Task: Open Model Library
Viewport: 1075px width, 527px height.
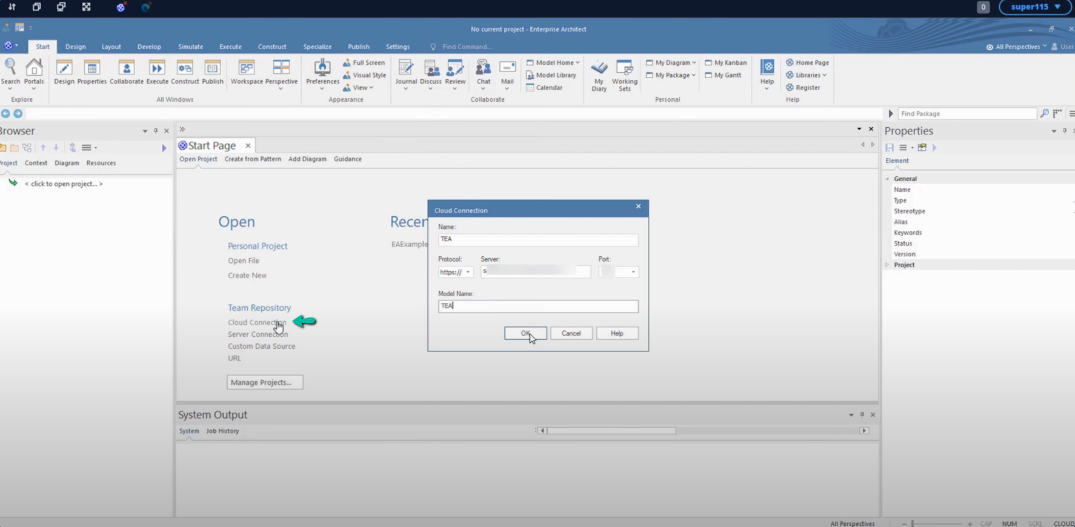Action: (551, 75)
